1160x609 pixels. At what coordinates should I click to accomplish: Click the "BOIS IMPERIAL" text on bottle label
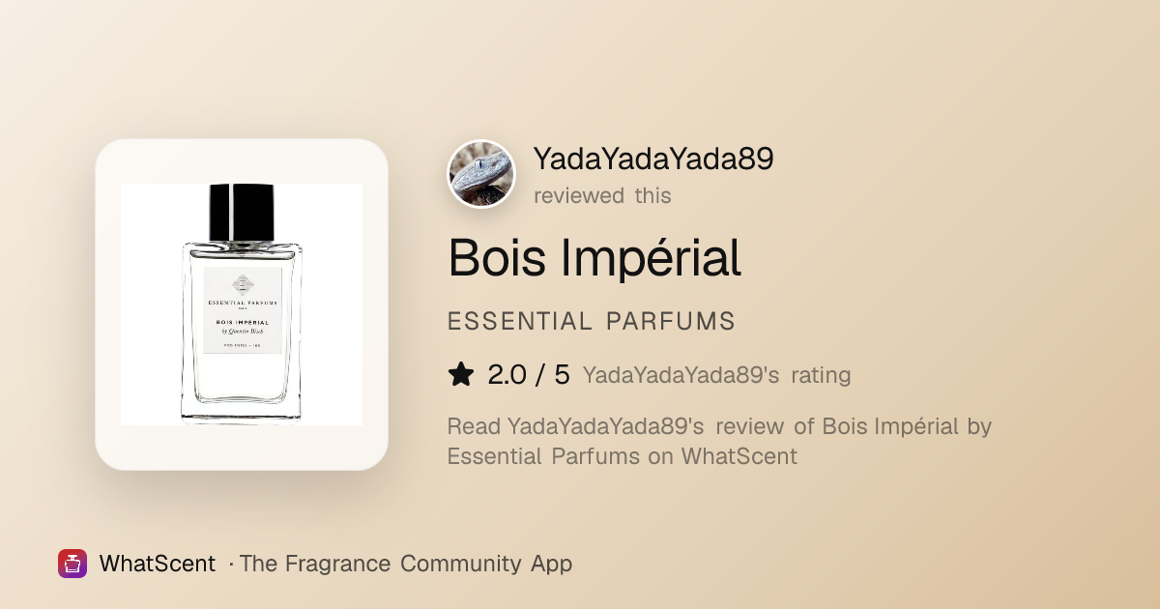(x=242, y=321)
